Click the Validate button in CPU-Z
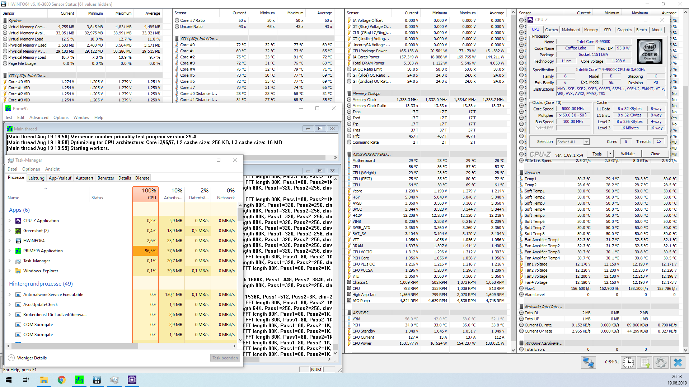Image resolution: width=689 pixels, height=387 pixels. (x=628, y=154)
